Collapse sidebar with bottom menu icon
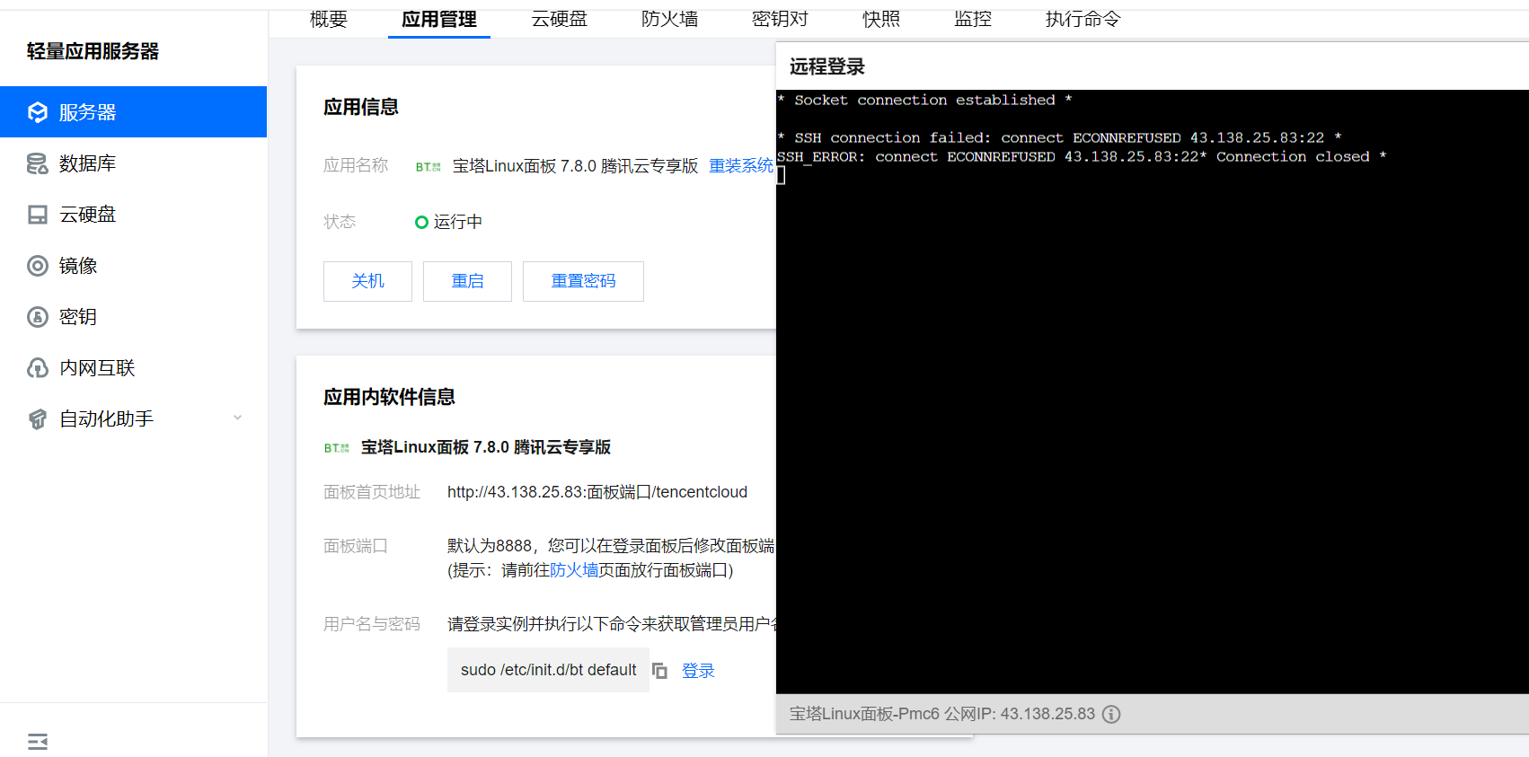Screen dimensions: 1529x757 coord(37,742)
